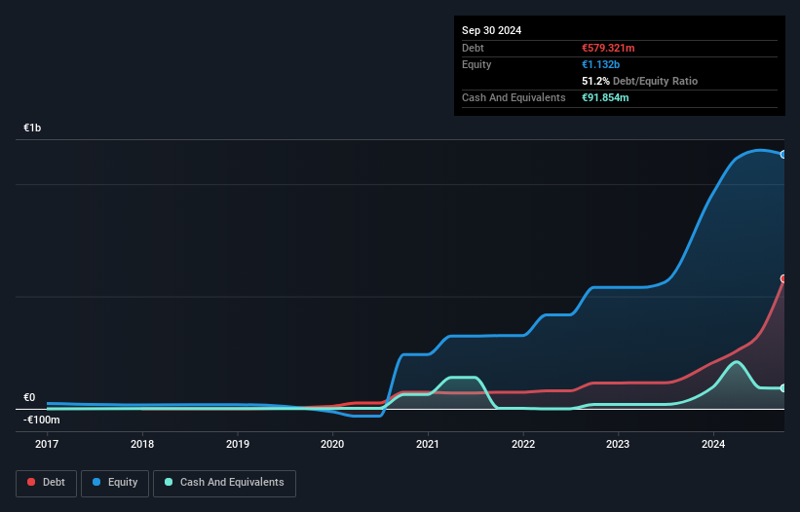Image resolution: width=800 pixels, height=512 pixels.
Task: Click the Equity row label in tooltip
Action: [476, 64]
